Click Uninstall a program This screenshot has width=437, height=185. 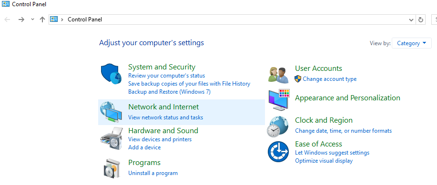coord(152,173)
